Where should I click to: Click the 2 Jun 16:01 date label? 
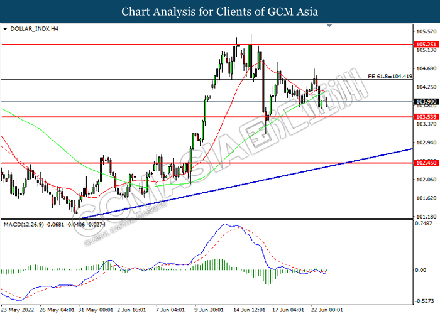pos(132,310)
